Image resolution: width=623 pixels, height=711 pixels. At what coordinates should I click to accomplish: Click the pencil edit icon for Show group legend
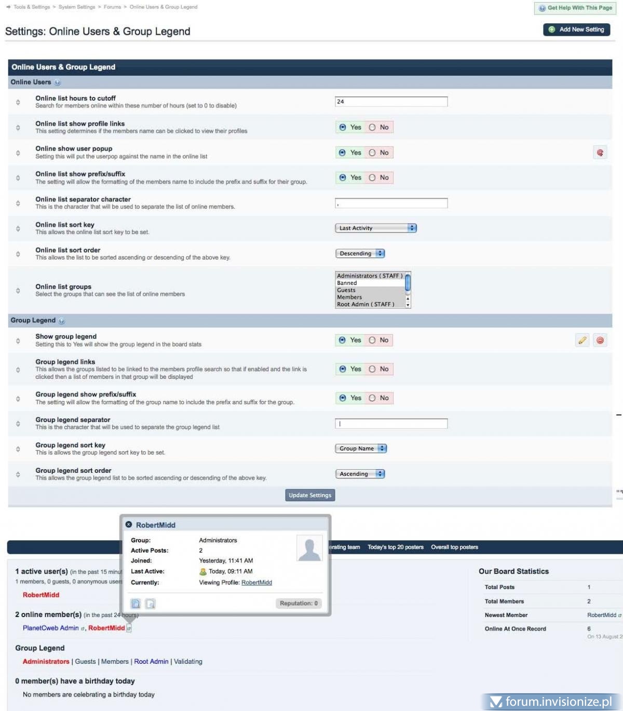tap(582, 340)
